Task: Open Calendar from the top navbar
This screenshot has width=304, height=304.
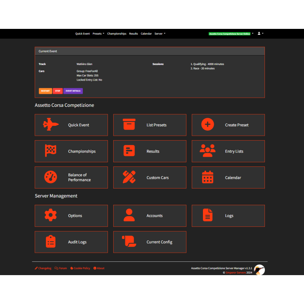Action: click(146, 33)
